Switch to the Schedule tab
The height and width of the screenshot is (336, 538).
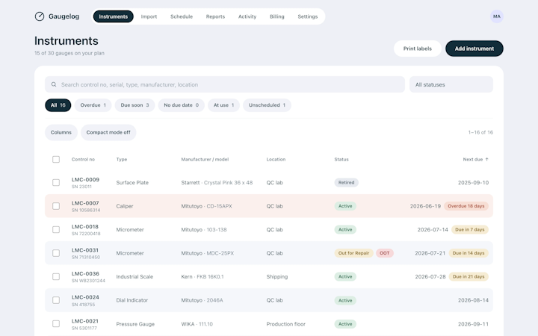(182, 16)
